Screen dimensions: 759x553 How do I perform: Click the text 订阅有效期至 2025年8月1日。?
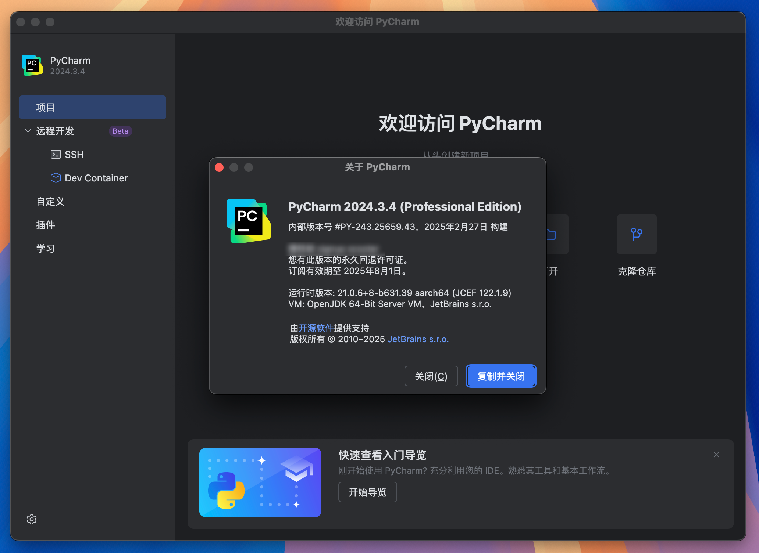coord(348,271)
